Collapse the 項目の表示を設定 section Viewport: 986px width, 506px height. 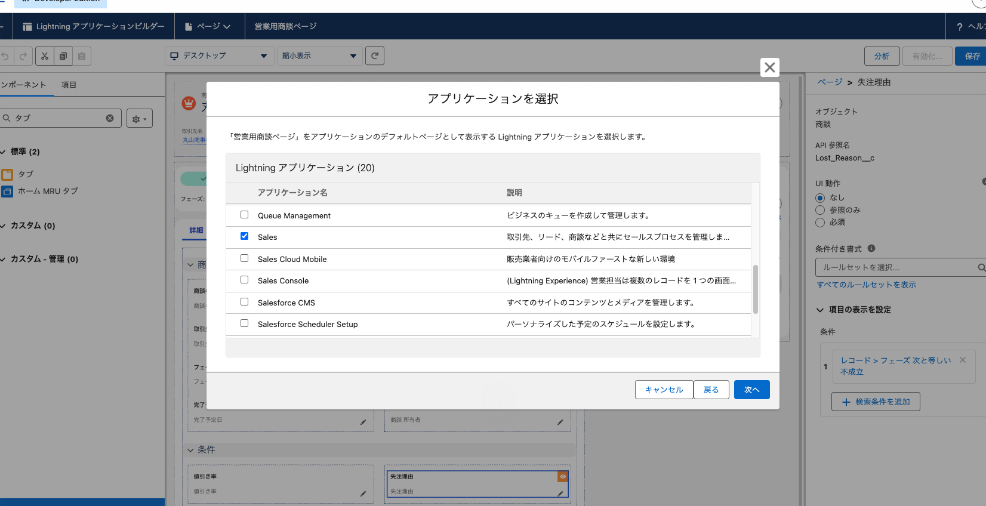coord(820,310)
